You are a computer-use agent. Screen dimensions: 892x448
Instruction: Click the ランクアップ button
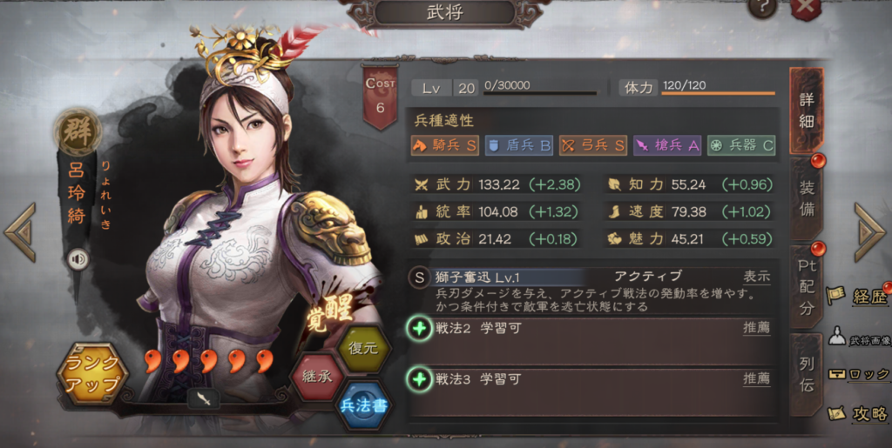click(92, 373)
